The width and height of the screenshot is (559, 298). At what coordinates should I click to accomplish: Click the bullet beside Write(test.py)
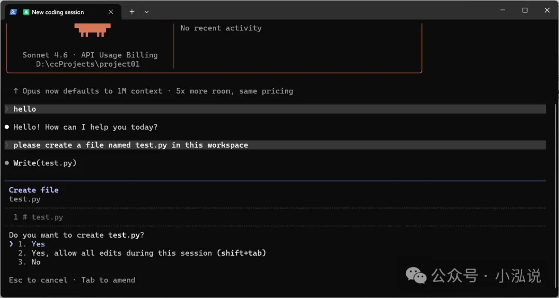7,163
